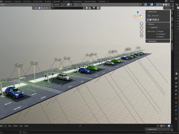Select rendered viewport shading
The width and height of the screenshot is (179, 134).
point(169,4)
